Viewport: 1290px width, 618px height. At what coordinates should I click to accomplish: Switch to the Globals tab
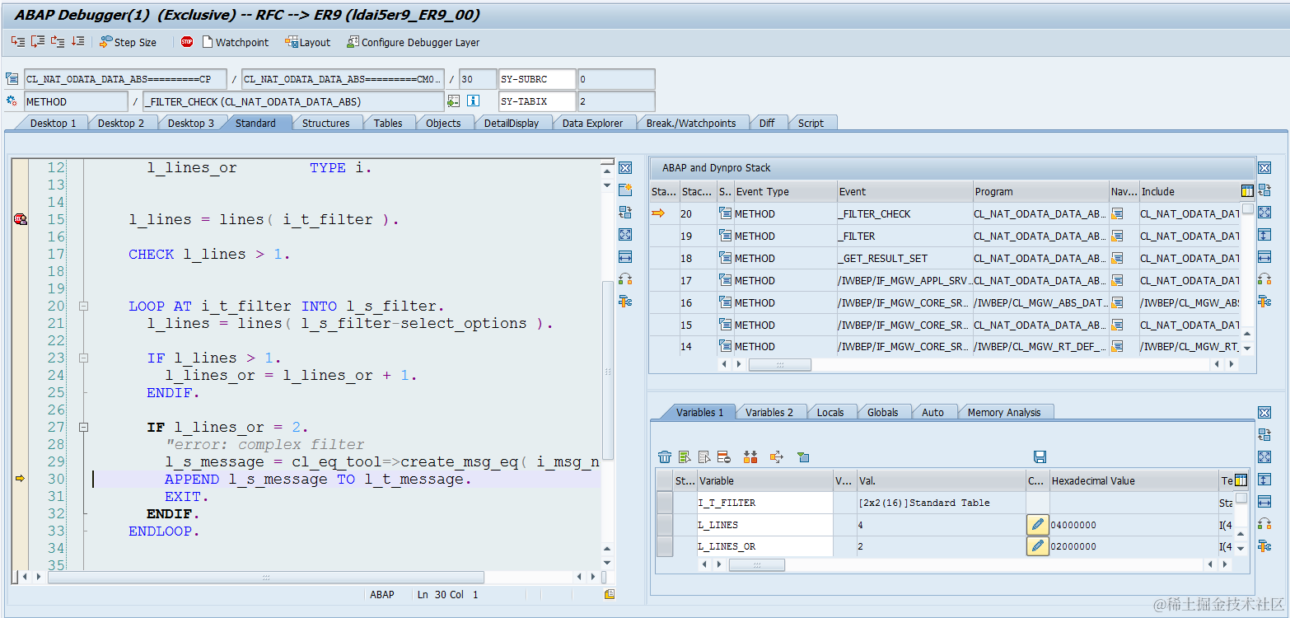[x=882, y=412]
